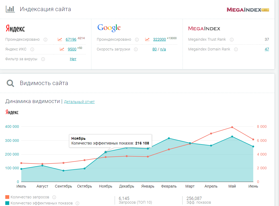The width and height of the screenshot is (279, 206).
Task: Click the Сентябрь teal data point
Action: 63,171
